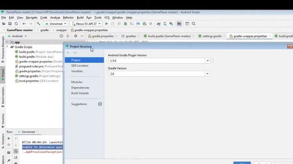Viewport: 293px width, 164px height.
Task: Click the Debug bug icon
Action: pyautogui.click(x=125, y=24)
